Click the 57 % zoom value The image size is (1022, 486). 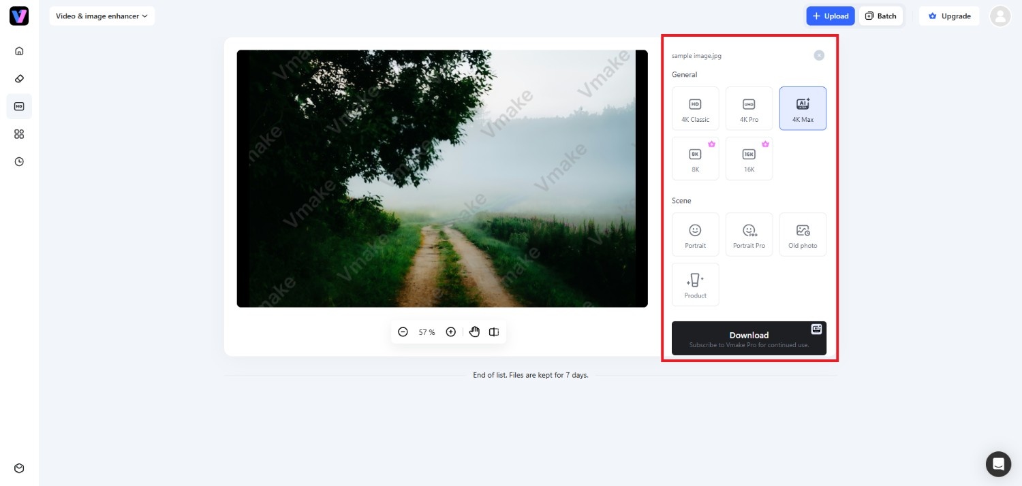pyautogui.click(x=427, y=332)
